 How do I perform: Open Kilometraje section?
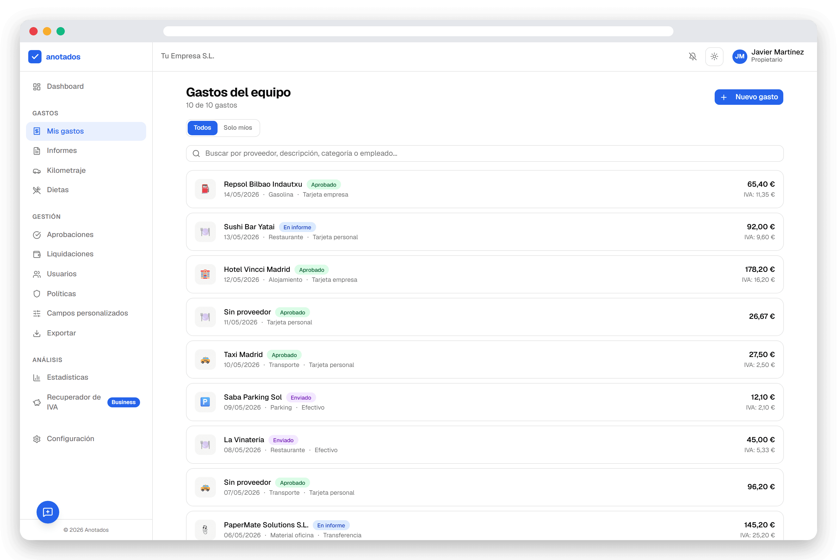86,170
